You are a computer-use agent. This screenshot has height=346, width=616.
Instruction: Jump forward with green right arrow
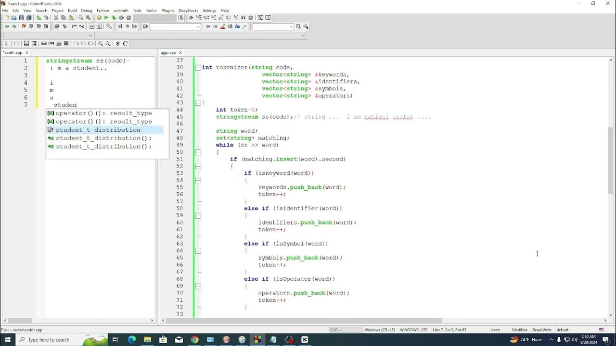click(14, 26)
